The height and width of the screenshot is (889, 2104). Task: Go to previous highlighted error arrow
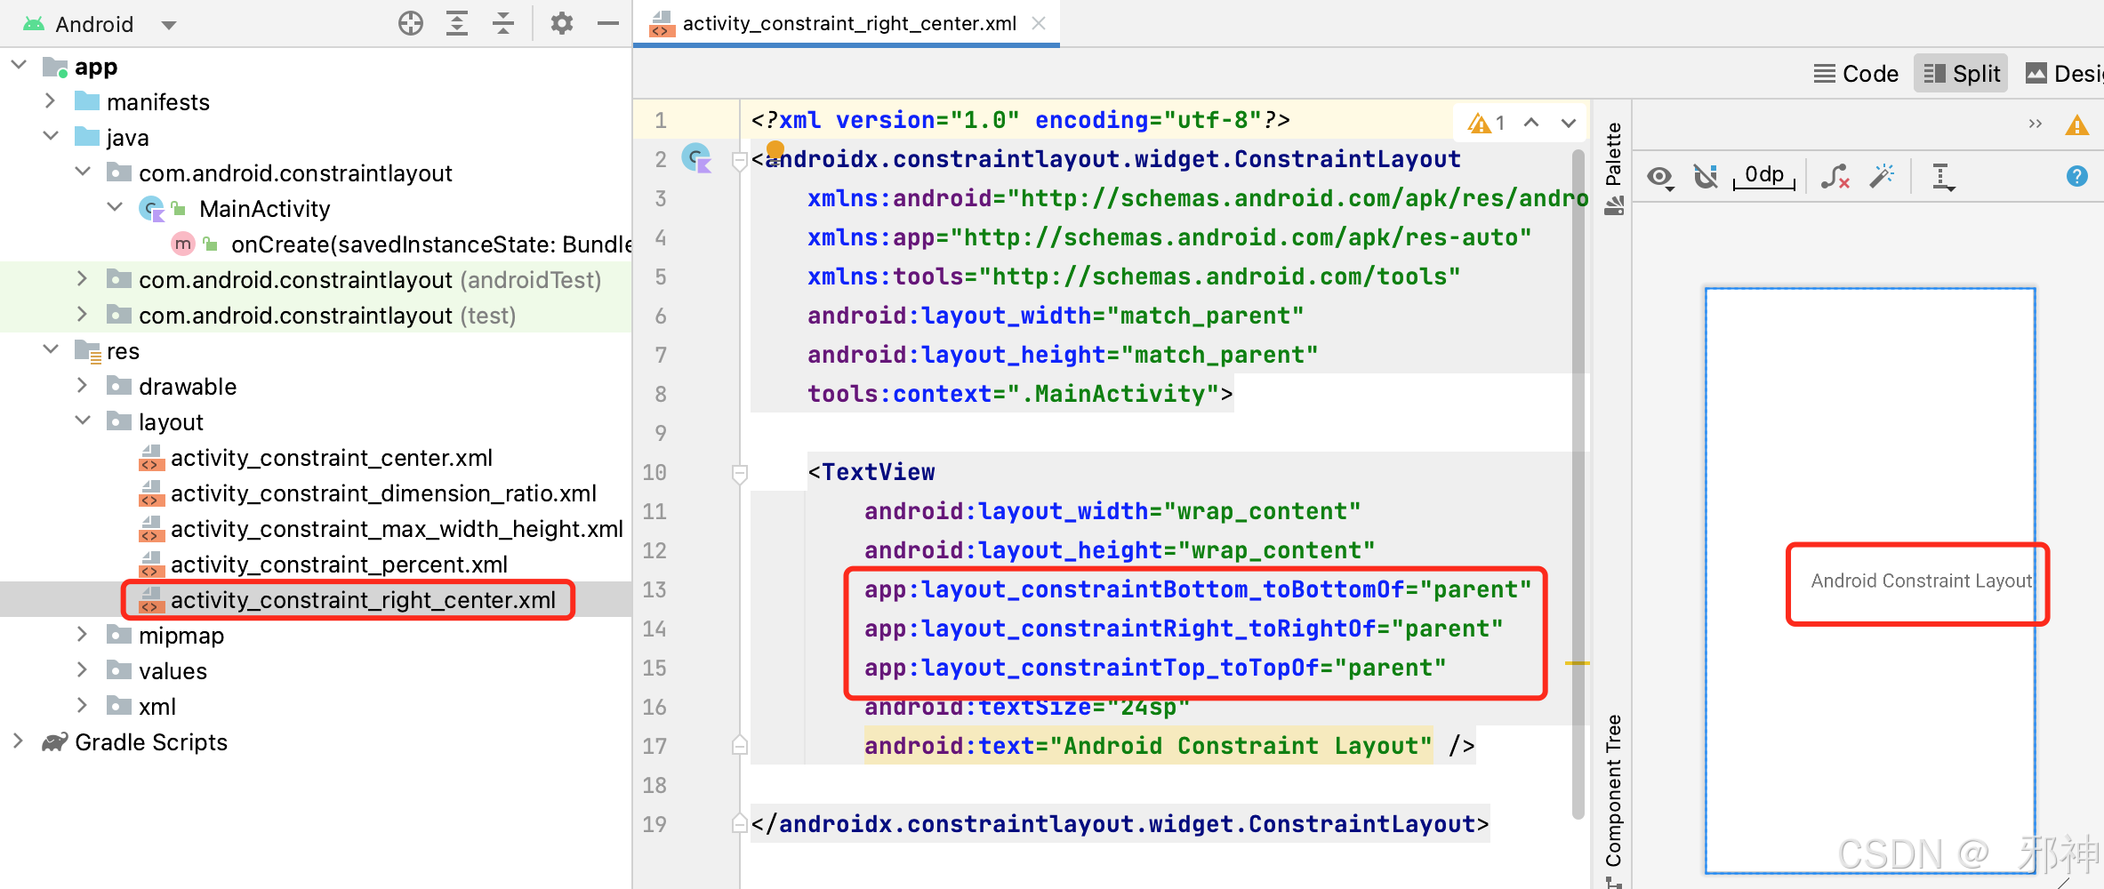(1531, 123)
